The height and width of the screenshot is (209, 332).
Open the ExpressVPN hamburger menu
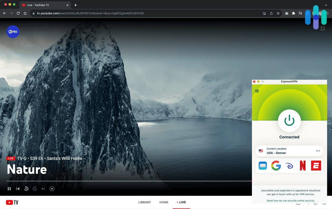(257, 90)
